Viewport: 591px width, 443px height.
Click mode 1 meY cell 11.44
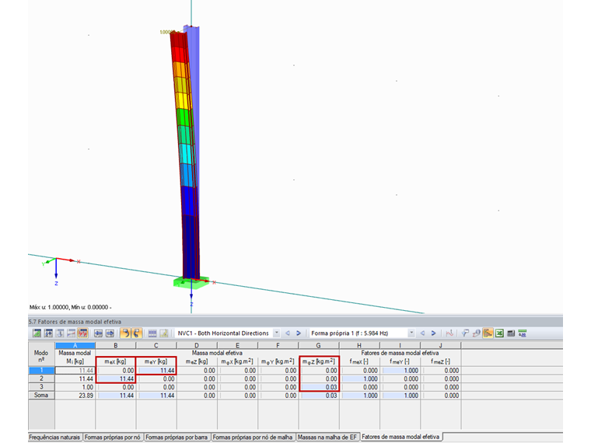(x=156, y=370)
